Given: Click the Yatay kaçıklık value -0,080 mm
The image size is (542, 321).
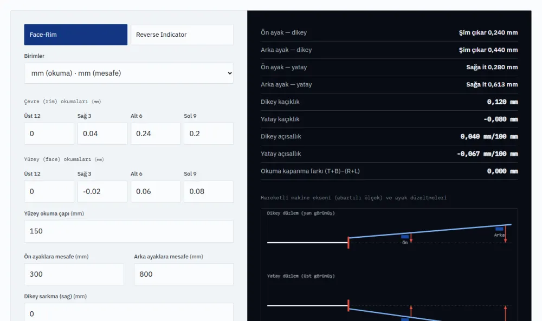Looking at the screenshot, I should [x=500, y=119].
